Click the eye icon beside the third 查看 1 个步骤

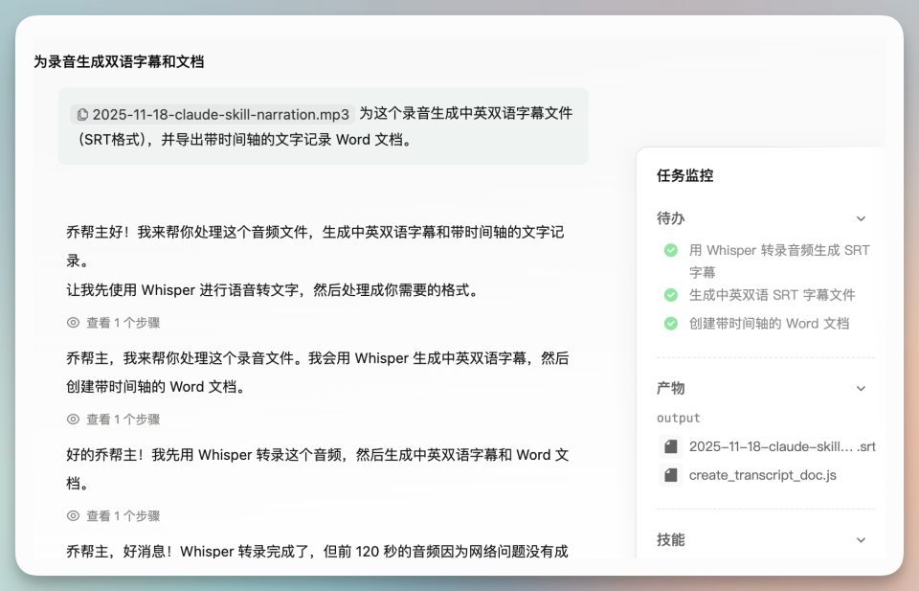[x=72, y=515]
